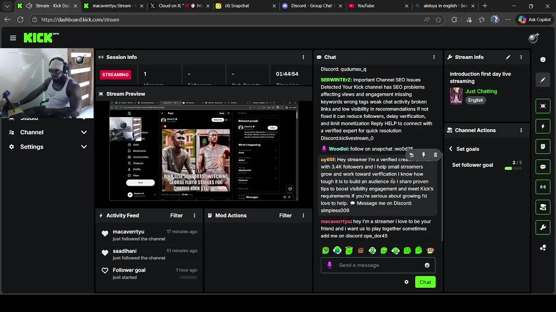This screenshot has width=556, height=312.
Task: Toggle Stream Info panel via wrench icon
Action: click(x=543, y=227)
